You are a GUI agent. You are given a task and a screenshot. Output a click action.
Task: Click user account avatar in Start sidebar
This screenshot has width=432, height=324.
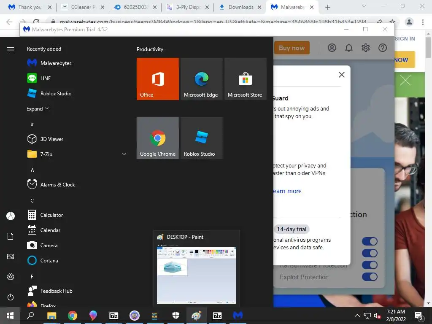point(11,216)
